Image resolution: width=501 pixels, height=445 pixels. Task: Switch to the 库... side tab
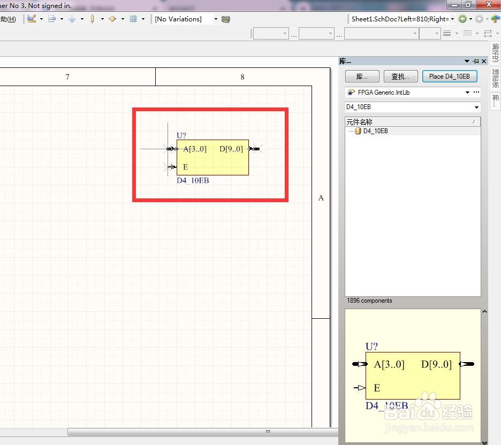pos(495,101)
